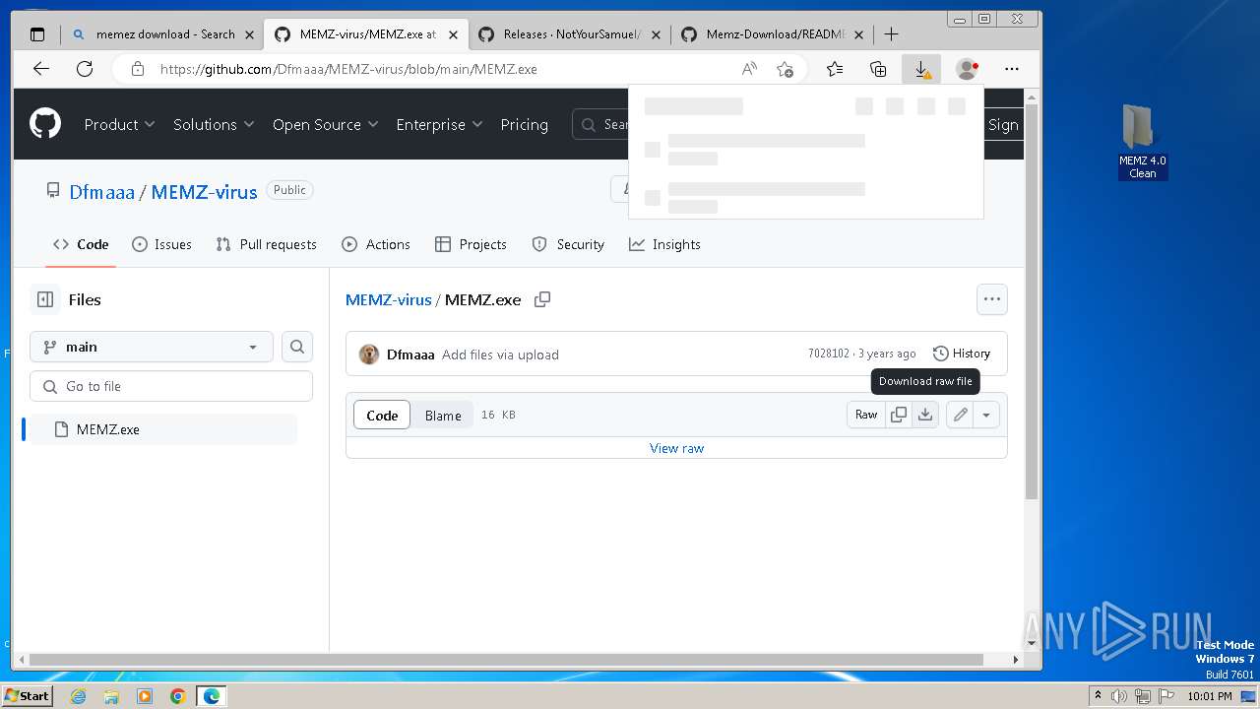Click the address bar URL field
This screenshot has width=1260, height=709.
(443, 69)
